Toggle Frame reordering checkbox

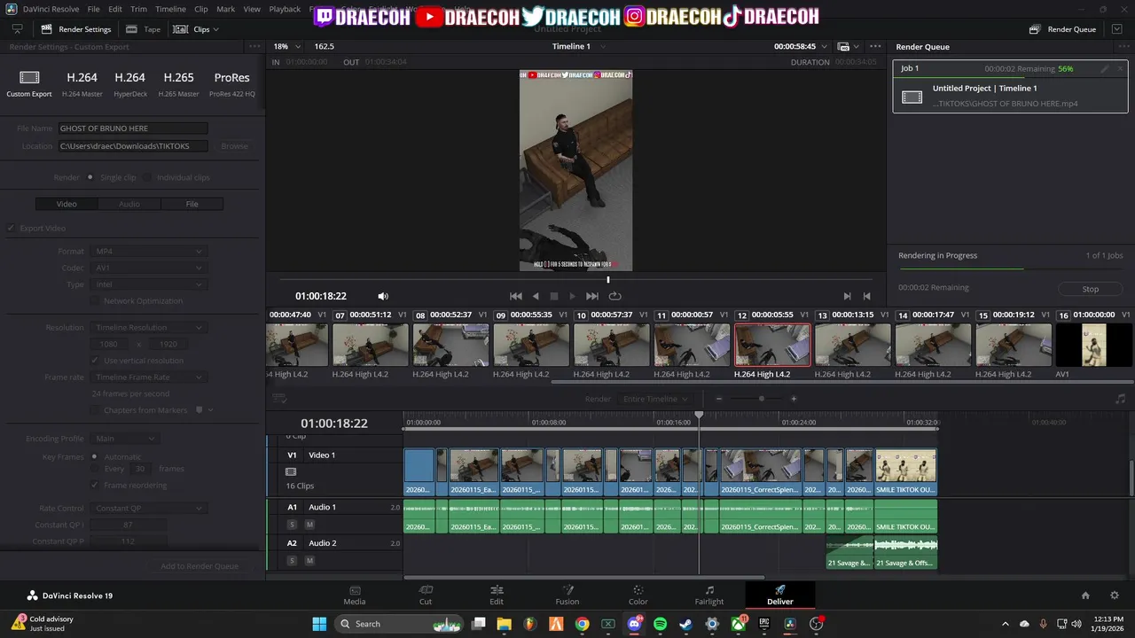pos(96,486)
